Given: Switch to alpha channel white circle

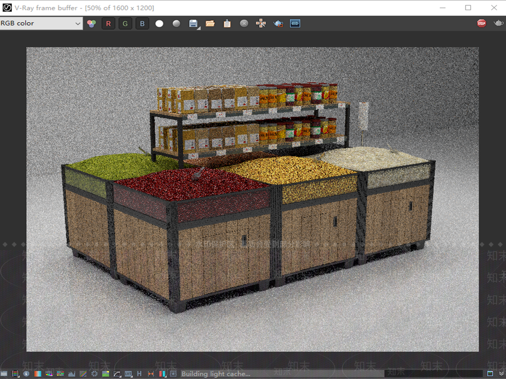Looking at the screenshot, I should coord(159,23).
